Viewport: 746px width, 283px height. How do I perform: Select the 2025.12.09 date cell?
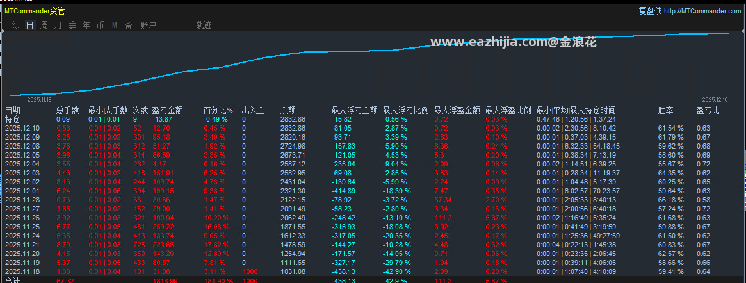tap(22, 137)
